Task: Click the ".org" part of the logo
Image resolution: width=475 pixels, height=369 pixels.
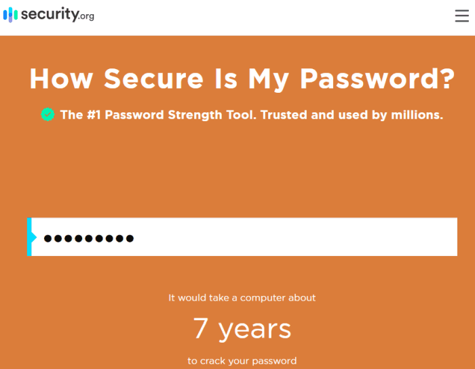Action: 87,16
